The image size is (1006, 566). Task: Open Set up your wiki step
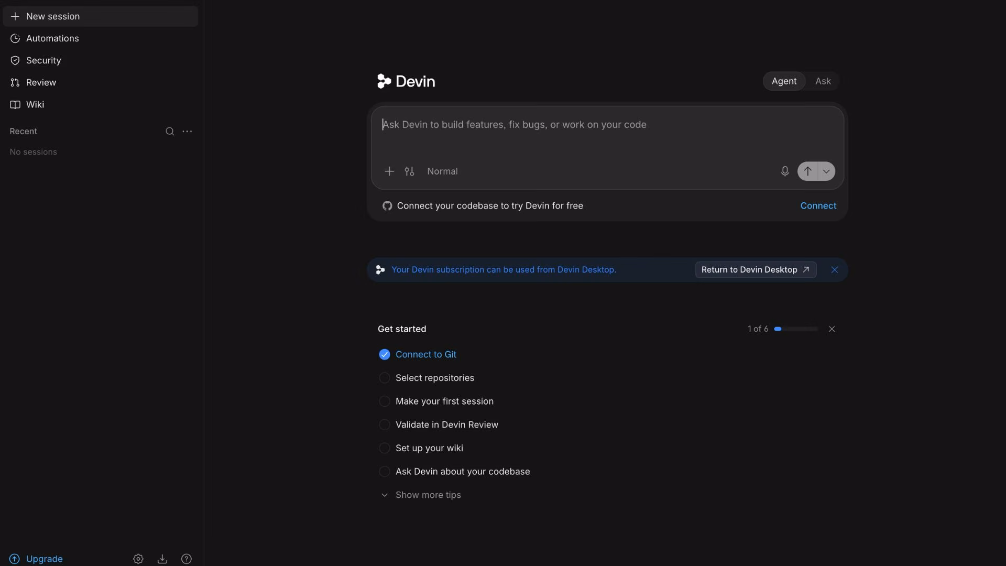429,448
